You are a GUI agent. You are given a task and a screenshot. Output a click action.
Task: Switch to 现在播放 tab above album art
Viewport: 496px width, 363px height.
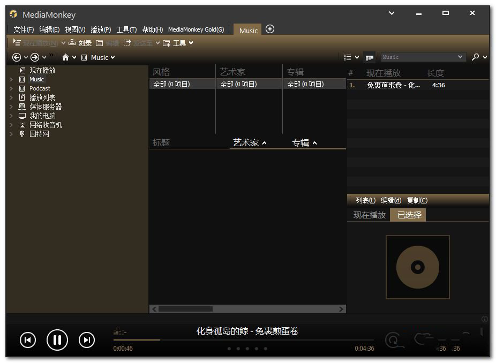coord(369,215)
